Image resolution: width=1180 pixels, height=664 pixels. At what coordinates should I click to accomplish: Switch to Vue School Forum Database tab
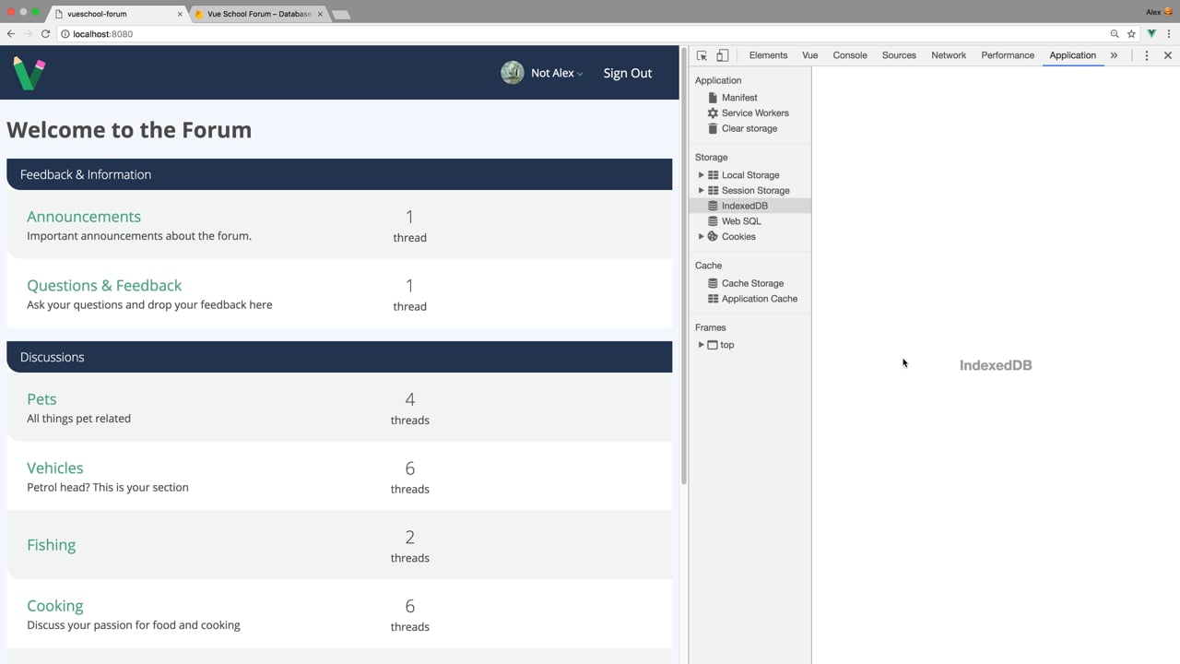[x=259, y=14]
